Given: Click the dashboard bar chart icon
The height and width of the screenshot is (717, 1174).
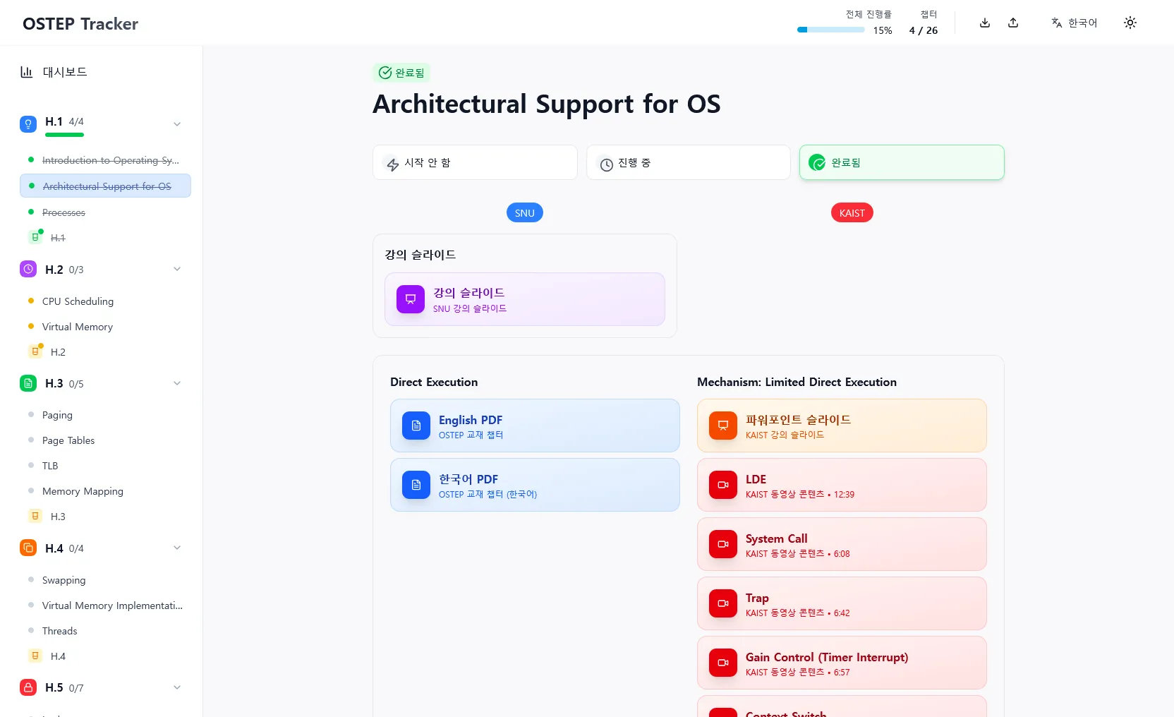Looking at the screenshot, I should [27, 72].
